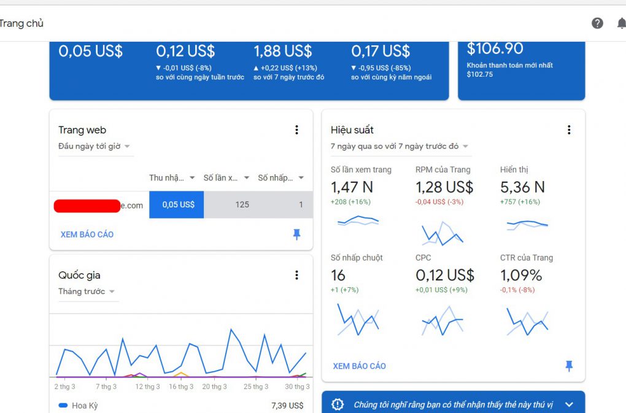Select the 0,05 US$ earnings cell

(177, 205)
